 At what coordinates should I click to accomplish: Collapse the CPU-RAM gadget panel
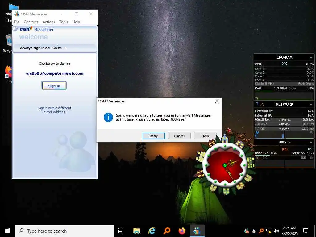click(x=311, y=57)
